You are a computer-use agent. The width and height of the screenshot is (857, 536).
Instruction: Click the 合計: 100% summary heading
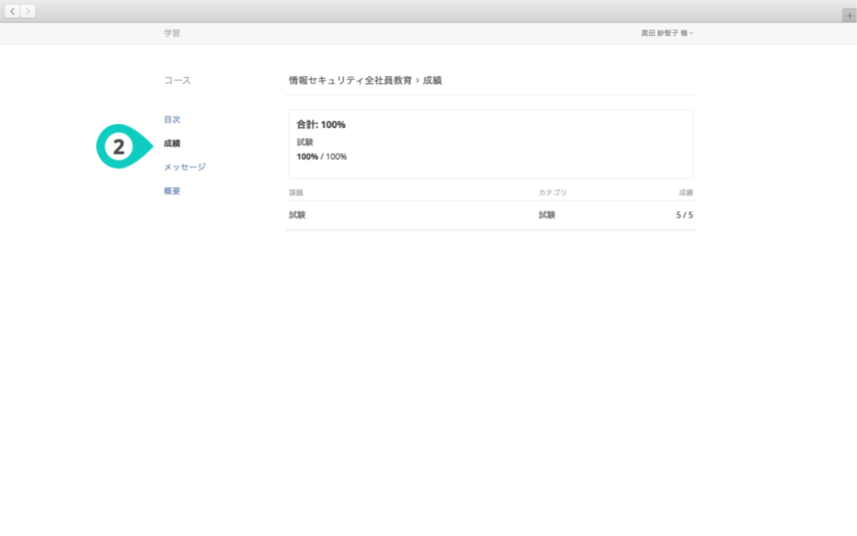click(321, 124)
